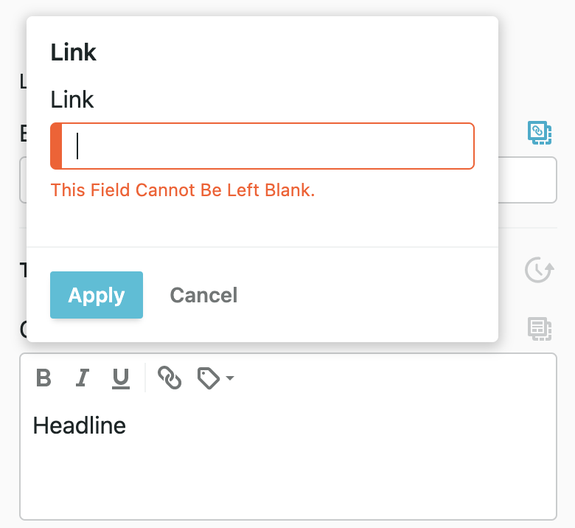This screenshot has width=575, height=528.
Task: Click the chain link icon in the editor toolbar
Action: pyautogui.click(x=170, y=379)
